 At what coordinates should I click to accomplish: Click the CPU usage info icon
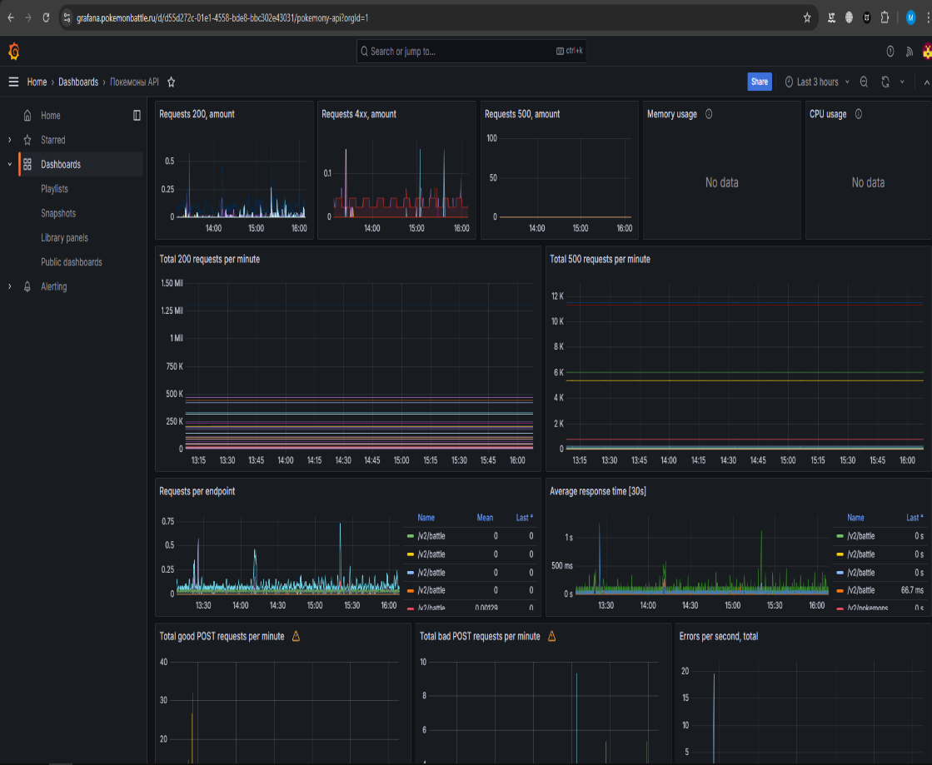point(858,114)
